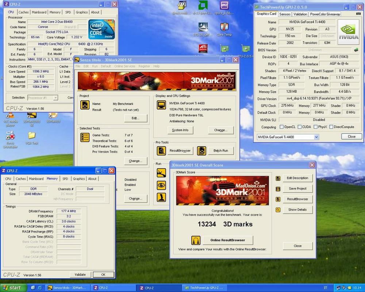
Task: Open the File menu in 3DMark2001 SE
Action: point(78,66)
